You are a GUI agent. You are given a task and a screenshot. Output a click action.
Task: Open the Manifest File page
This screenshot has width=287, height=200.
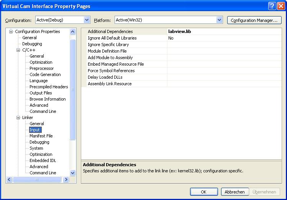(41, 136)
